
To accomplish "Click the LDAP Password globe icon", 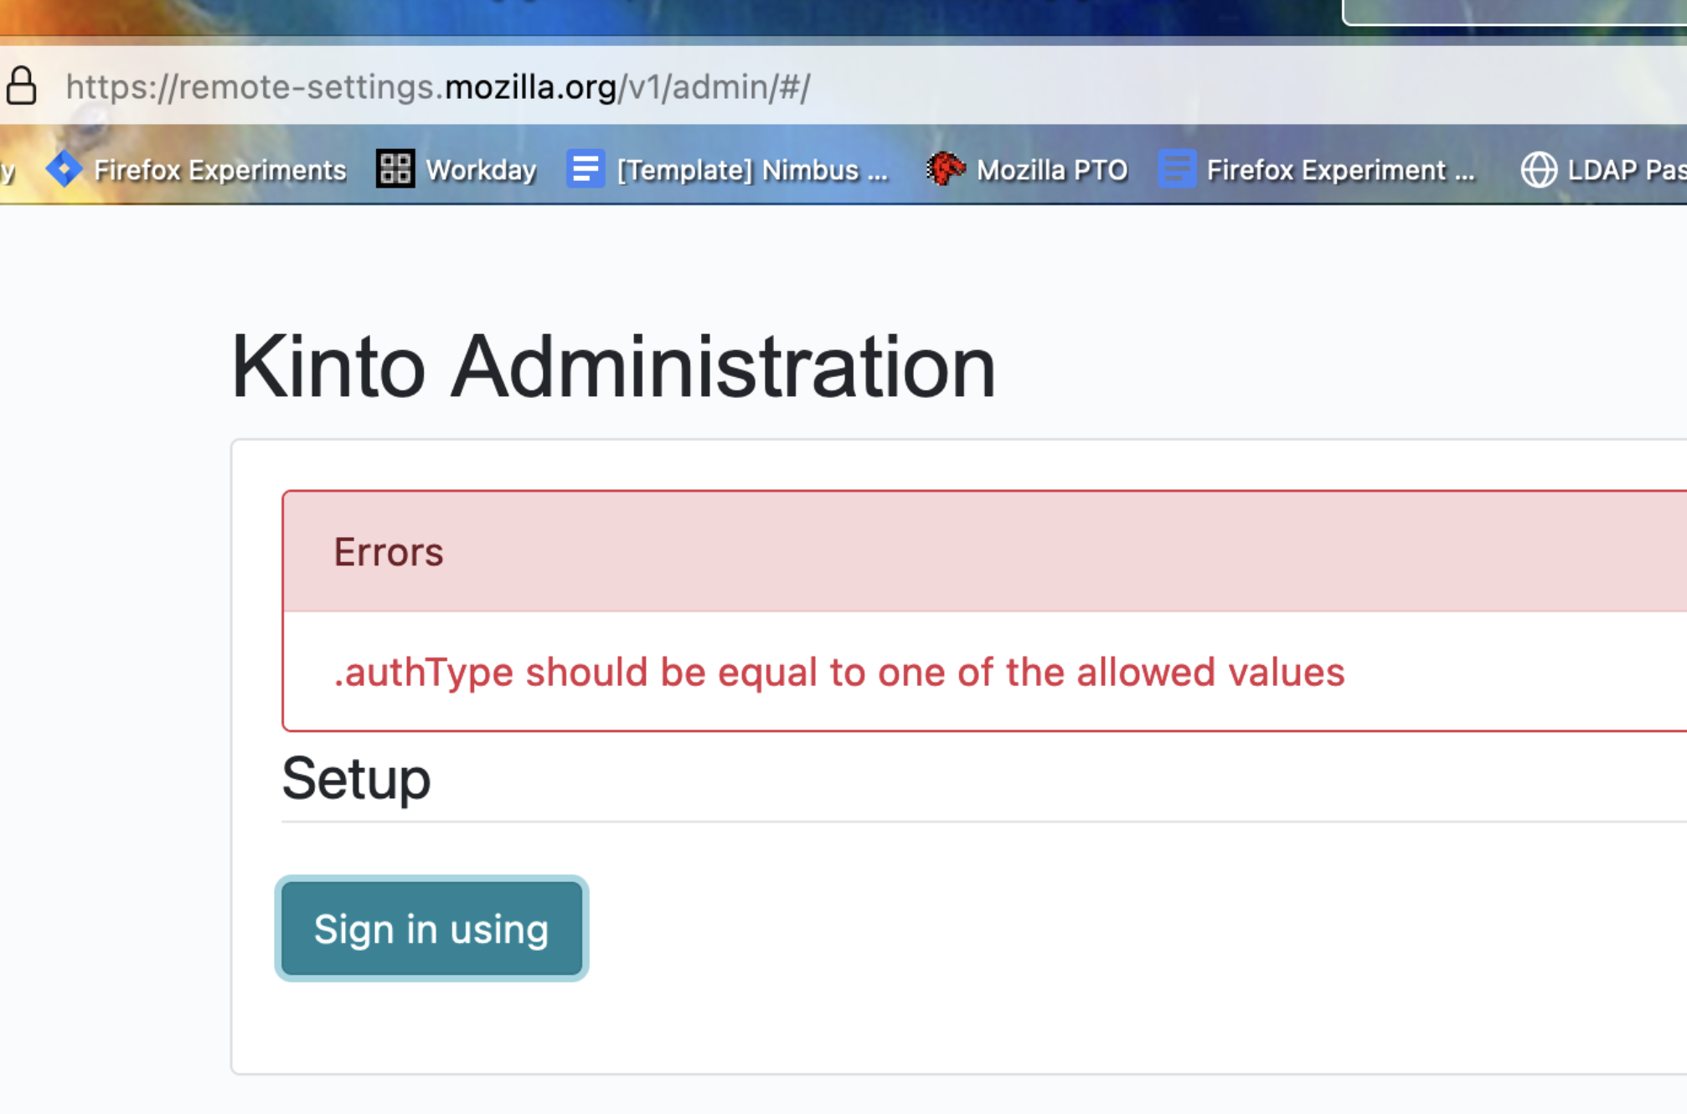I will tap(1541, 169).
